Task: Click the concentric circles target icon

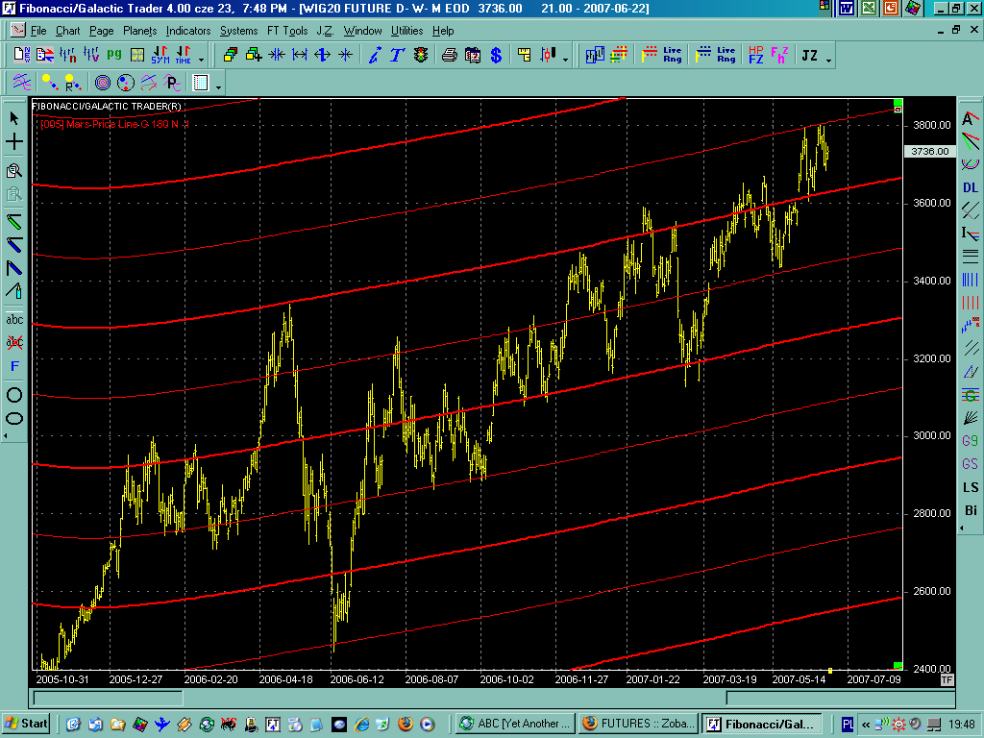Action: point(102,82)
